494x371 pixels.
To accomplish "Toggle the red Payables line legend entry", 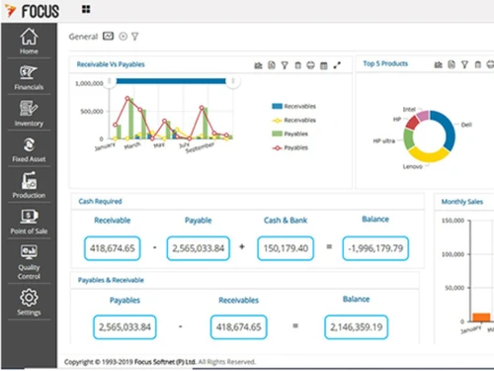I will [x=289, y=147].
